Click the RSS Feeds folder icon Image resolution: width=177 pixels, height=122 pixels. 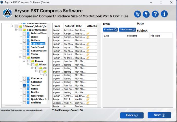[29, 96]
